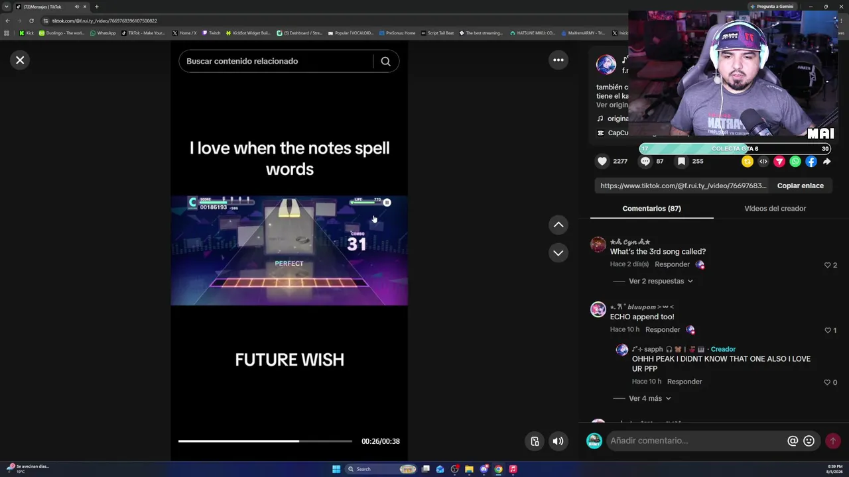This screenshot has height=477, width=849.
Task: Mention a user with the @ icon
Action: point(793,441)
